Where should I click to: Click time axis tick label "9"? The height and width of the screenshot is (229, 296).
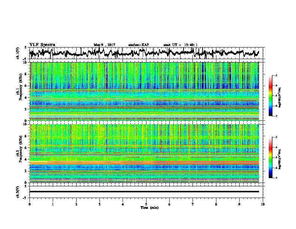[x=239, y=204]
